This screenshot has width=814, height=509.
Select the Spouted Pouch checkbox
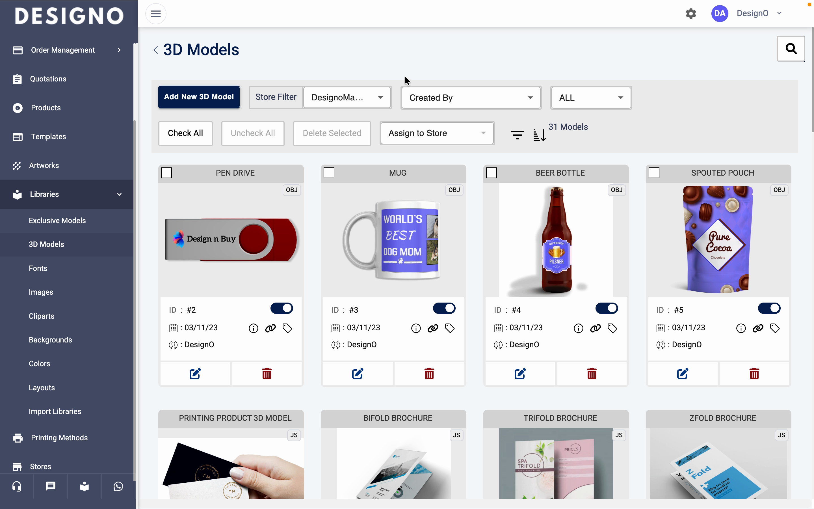pos(654,173)
